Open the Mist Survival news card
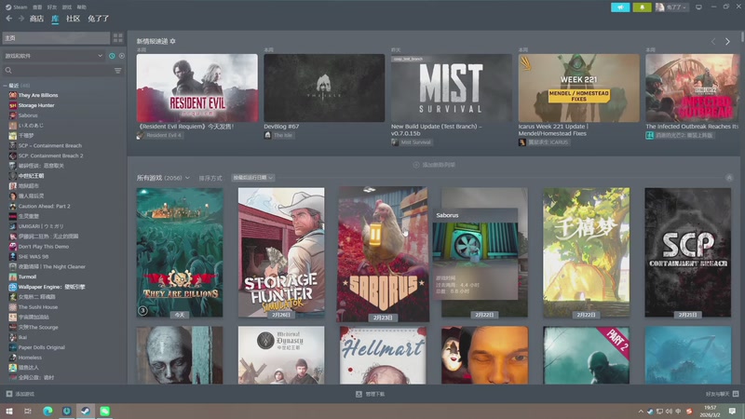The image size is (745, 419). (452, 88)
